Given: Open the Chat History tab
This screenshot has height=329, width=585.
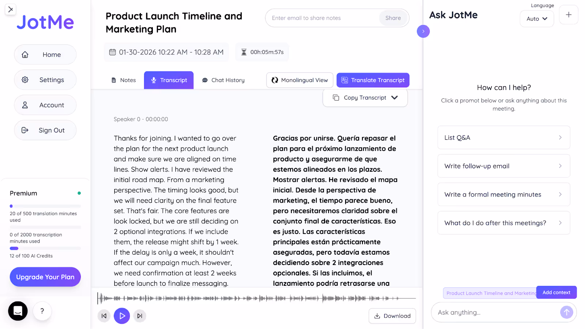Looking at the screenshot, I should (223, 80).
